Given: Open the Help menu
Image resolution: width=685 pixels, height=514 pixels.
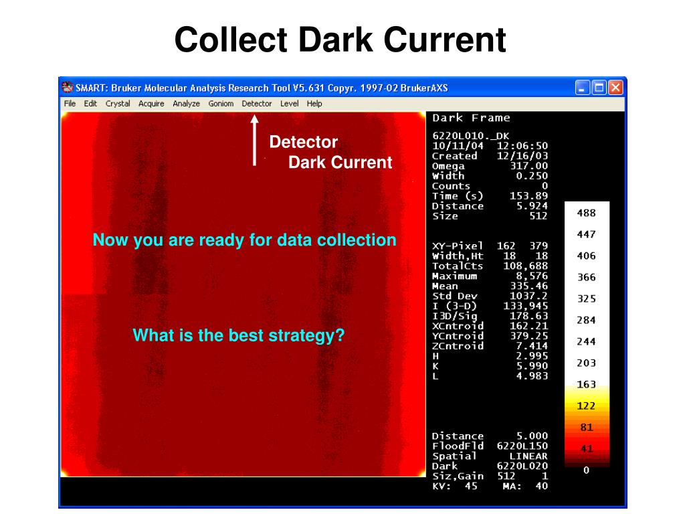Looking at the screenshot, I should click(x=314, y=104).
